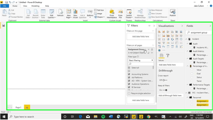213x120 pixels.
Task: Select the R script visual icon
Action: coord(177,47)
